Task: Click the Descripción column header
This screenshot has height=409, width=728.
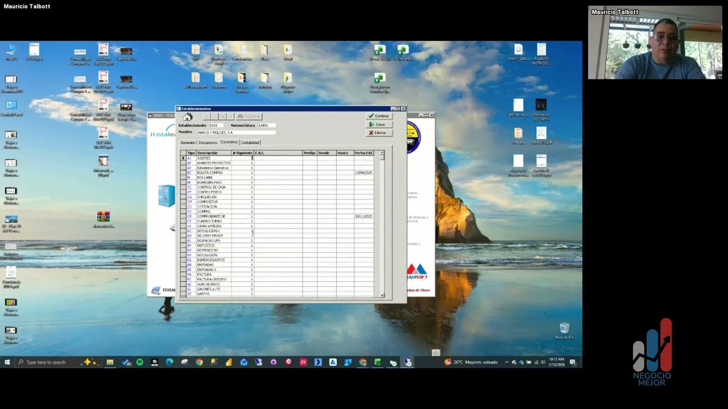Action: click(213, 153)
